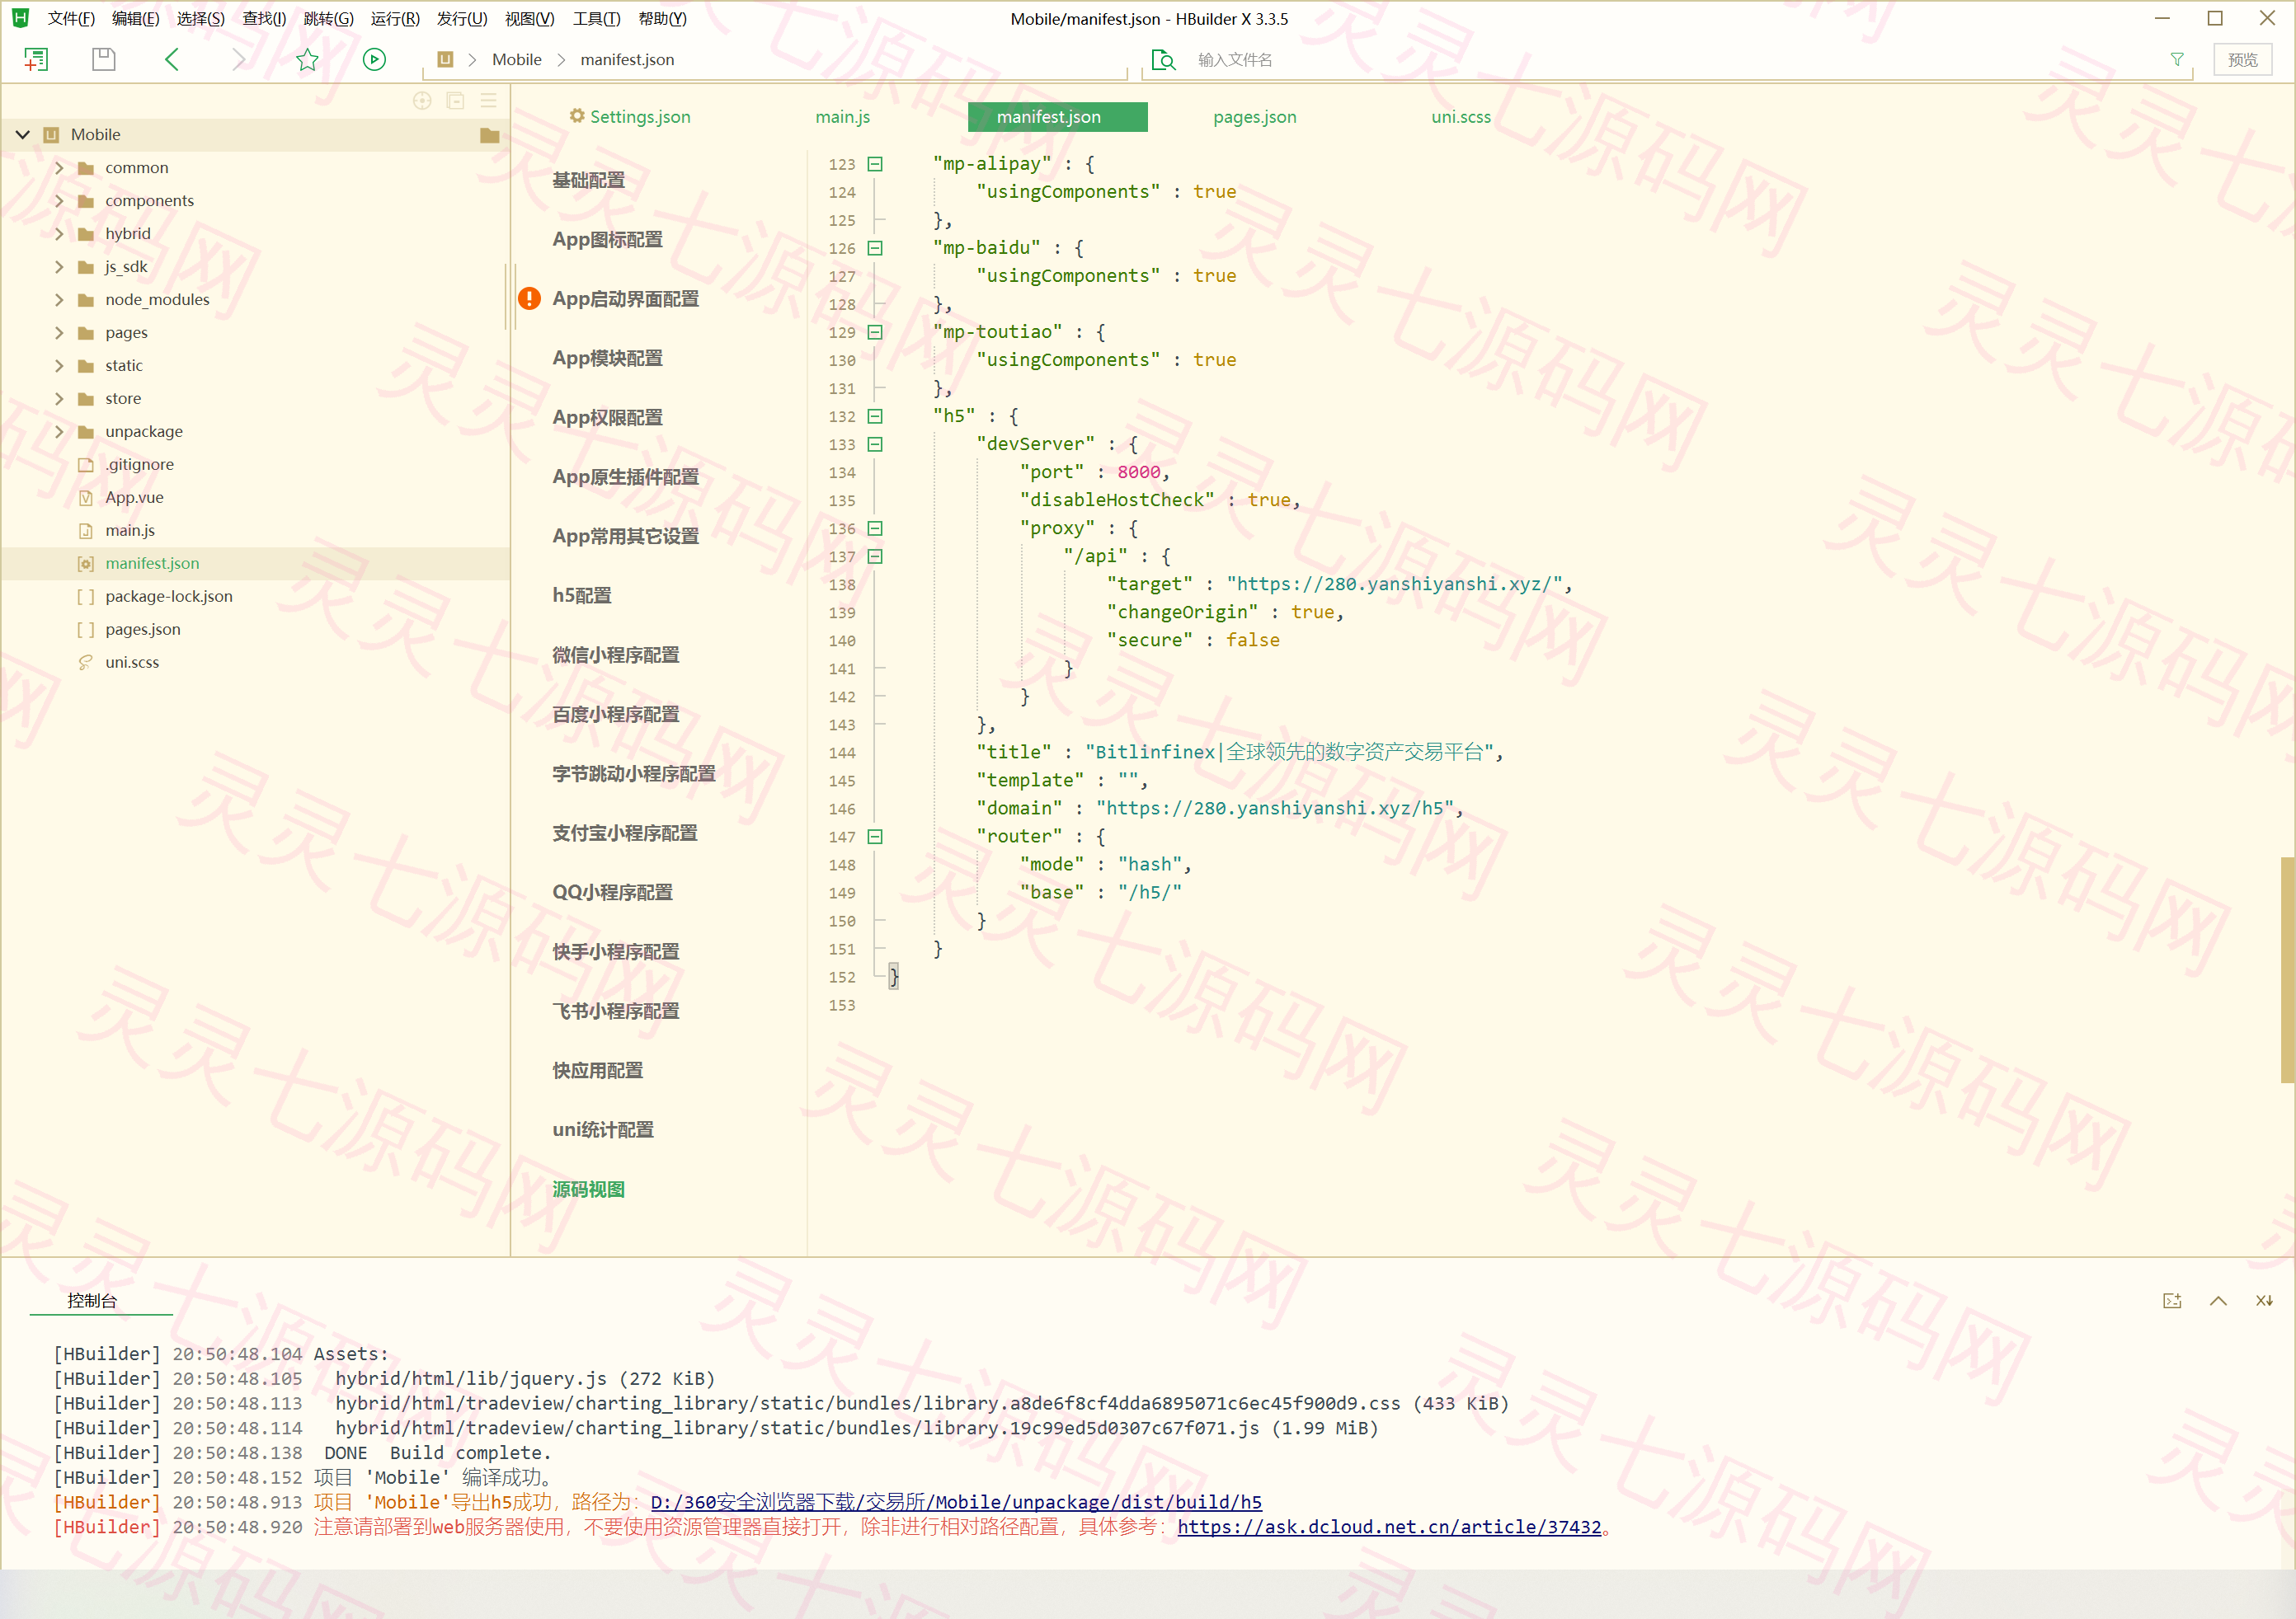Viewport: 2296px width, 1619px height.
Task: Open the 文件(F) menu
Action: tap(71, 19)
